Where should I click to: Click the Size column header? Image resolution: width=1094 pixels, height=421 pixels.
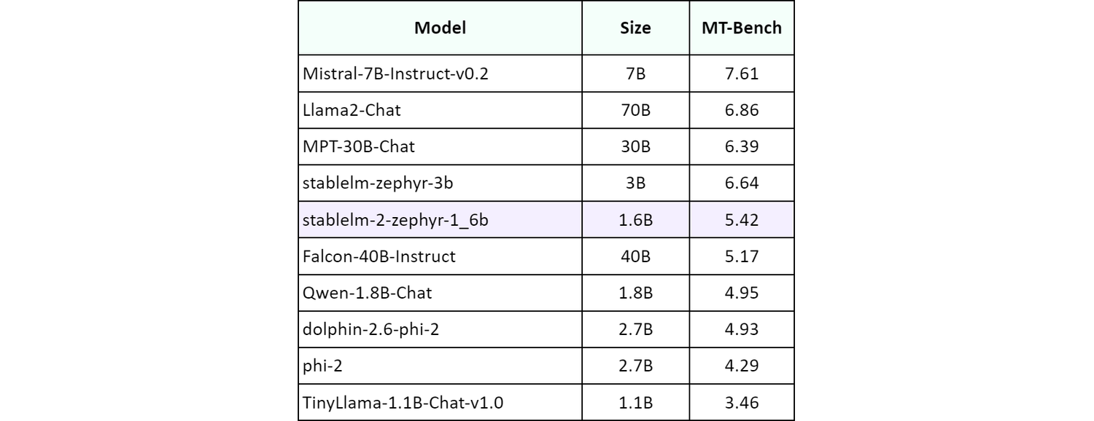[x=635, y=28]
